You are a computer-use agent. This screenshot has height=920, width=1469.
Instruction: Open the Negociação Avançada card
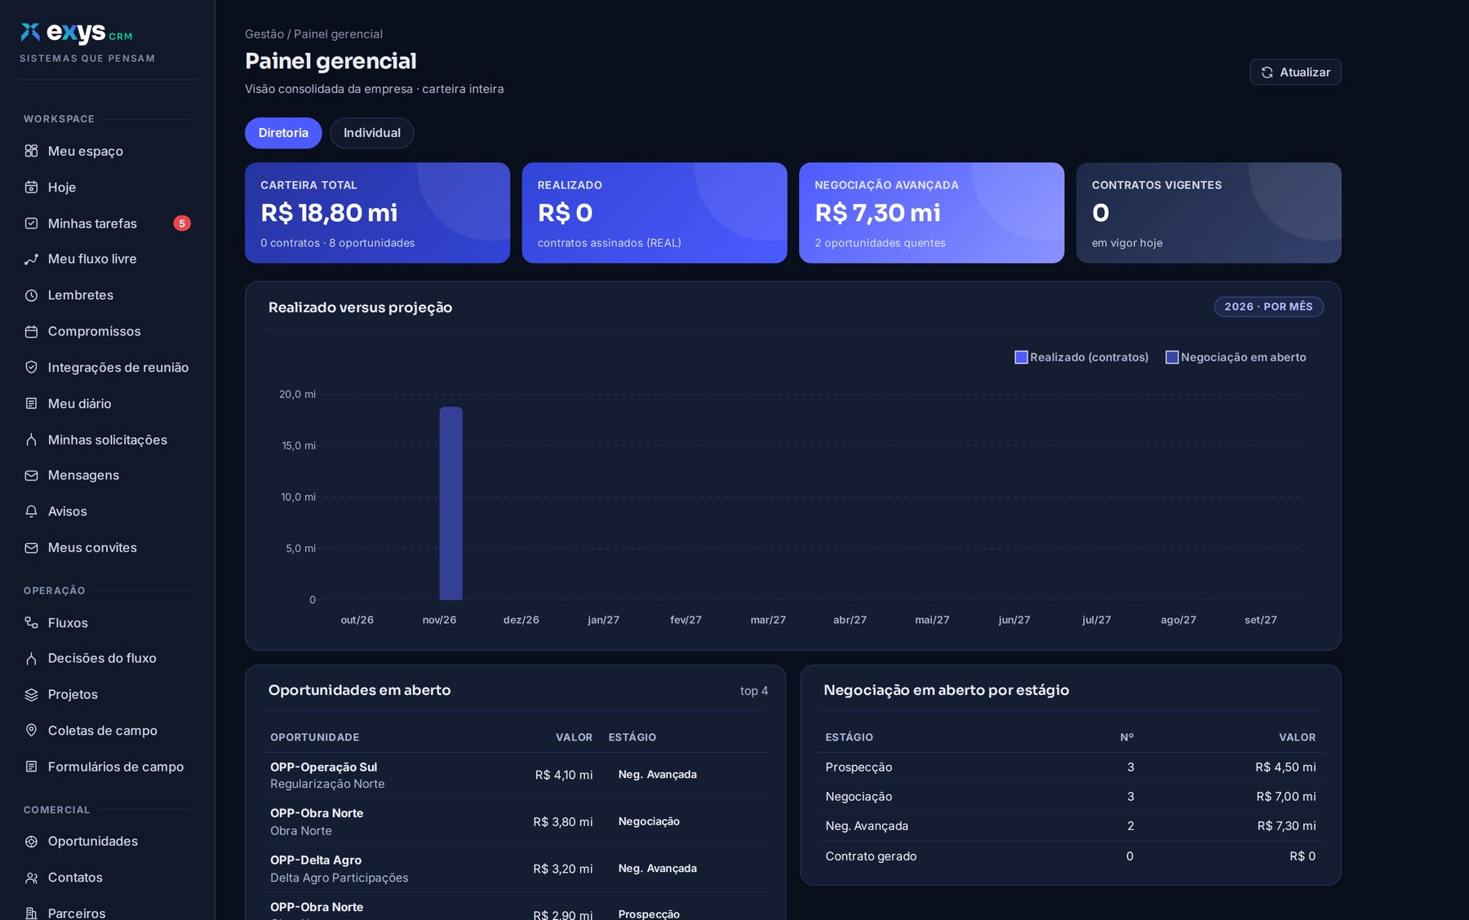(931, 213)
